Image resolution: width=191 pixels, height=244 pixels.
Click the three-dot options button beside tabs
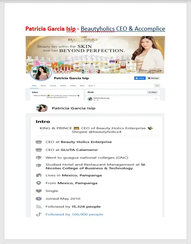[x=157, y=86]
